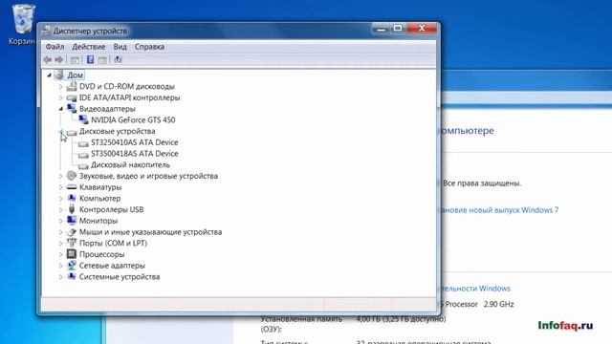Click the Процессоры chip icon

[x=72, y=254]
